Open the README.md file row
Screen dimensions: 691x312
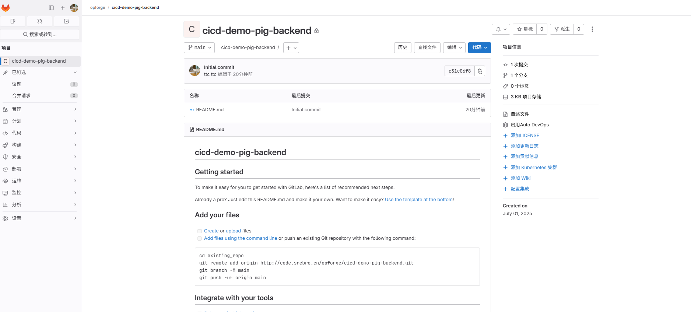pyautogui.click(x=210, y=110)
